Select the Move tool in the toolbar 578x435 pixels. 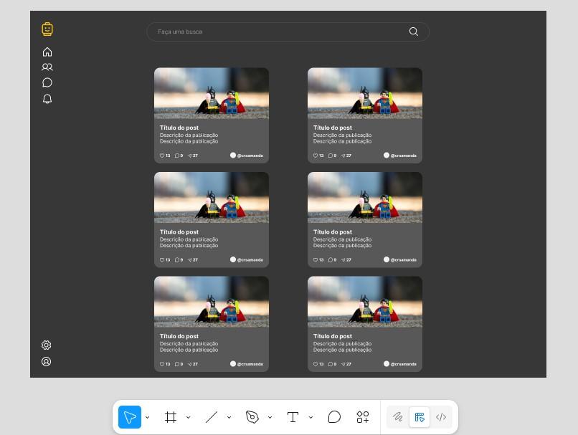(x=129, y=417)
